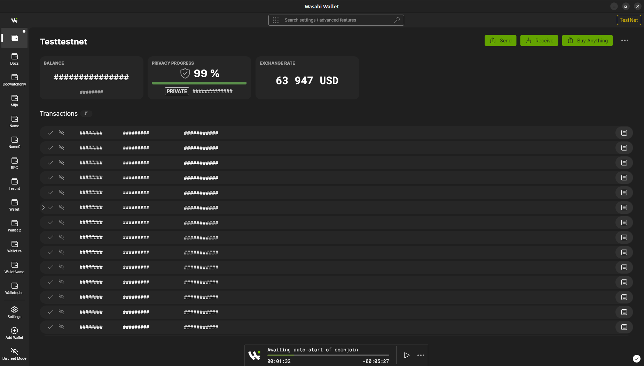Click the Transactions heading
Image resolution: width=644 pixels, height=366 pixels.
click(x=58, y=114)
